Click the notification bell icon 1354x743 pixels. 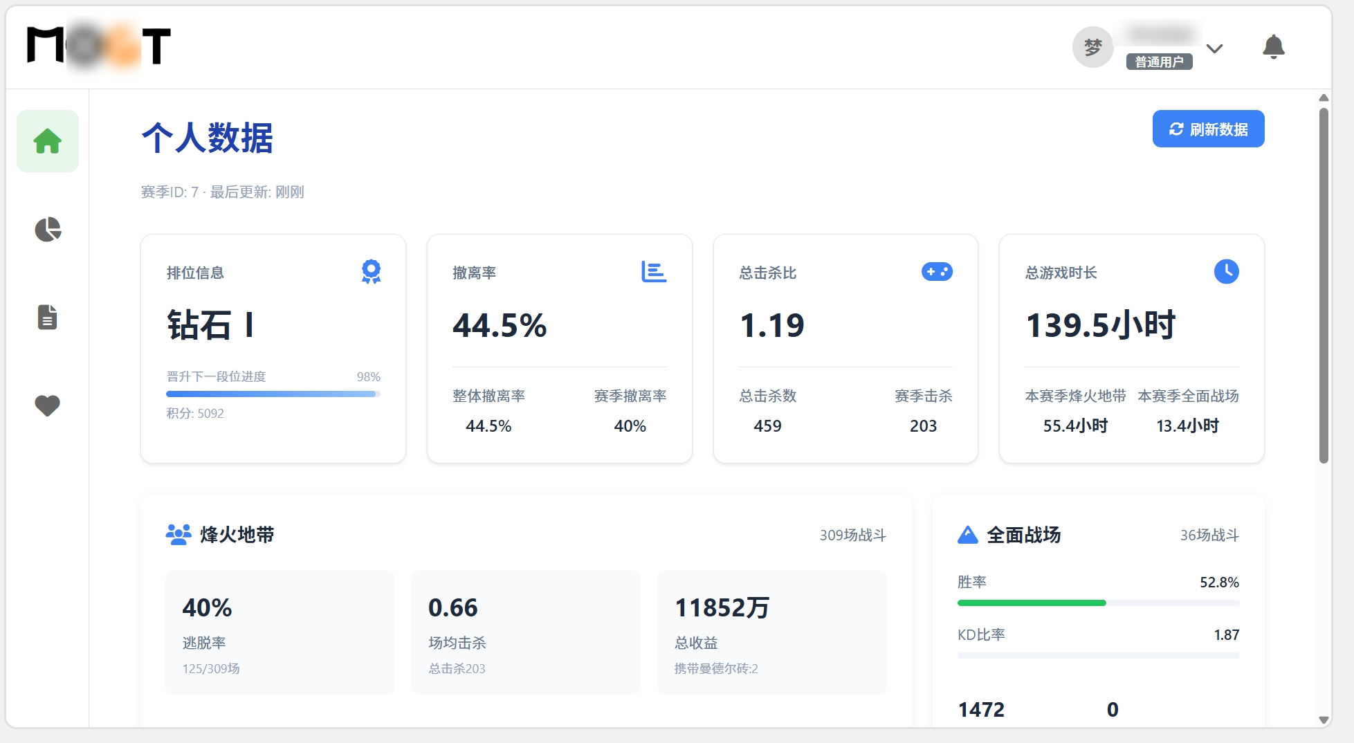tap(1273, 47)
